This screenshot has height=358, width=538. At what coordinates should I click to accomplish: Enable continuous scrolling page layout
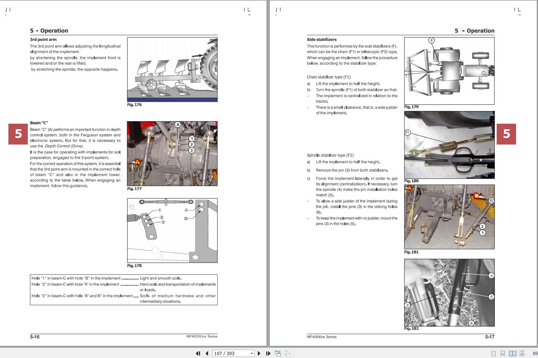click(x=503, y=353)
